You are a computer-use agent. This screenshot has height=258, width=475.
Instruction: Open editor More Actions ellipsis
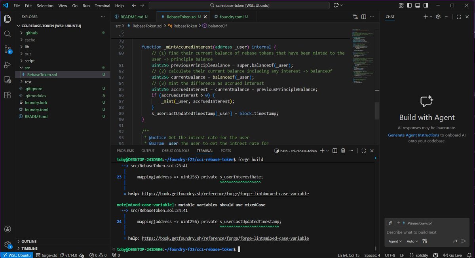(372, 17)
